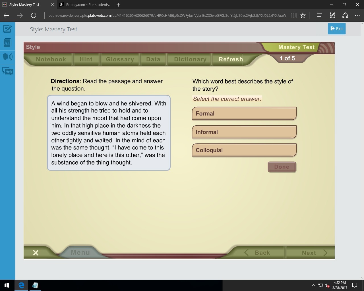Open the test Menu
The height and width of the screenshot is (291, 364).
coord(80,252)
